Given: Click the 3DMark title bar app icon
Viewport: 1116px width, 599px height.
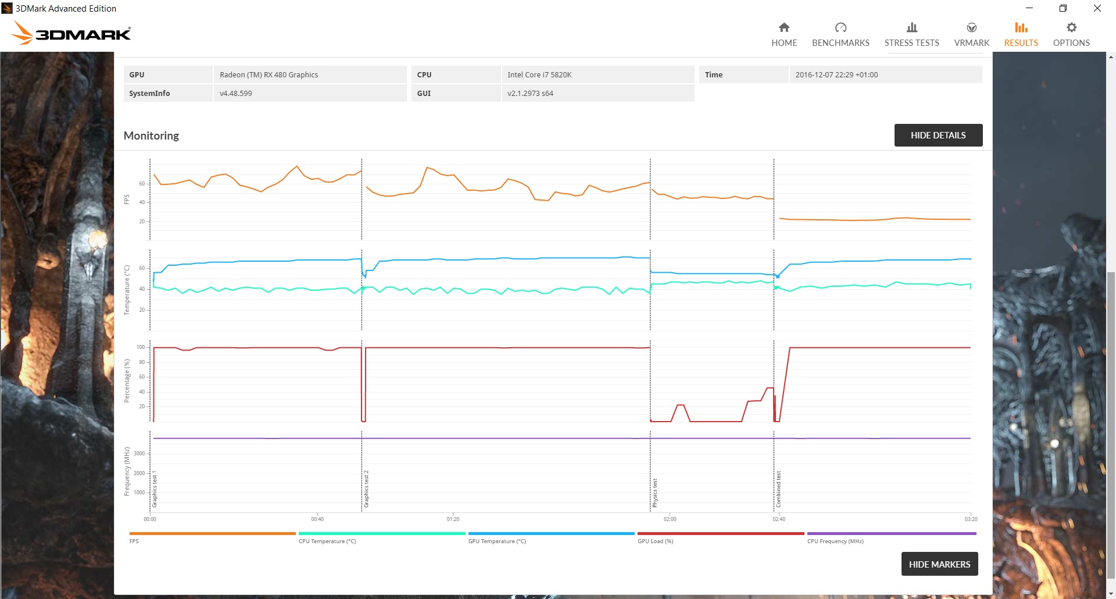Looking at the screenshot, I should [7, 8].
